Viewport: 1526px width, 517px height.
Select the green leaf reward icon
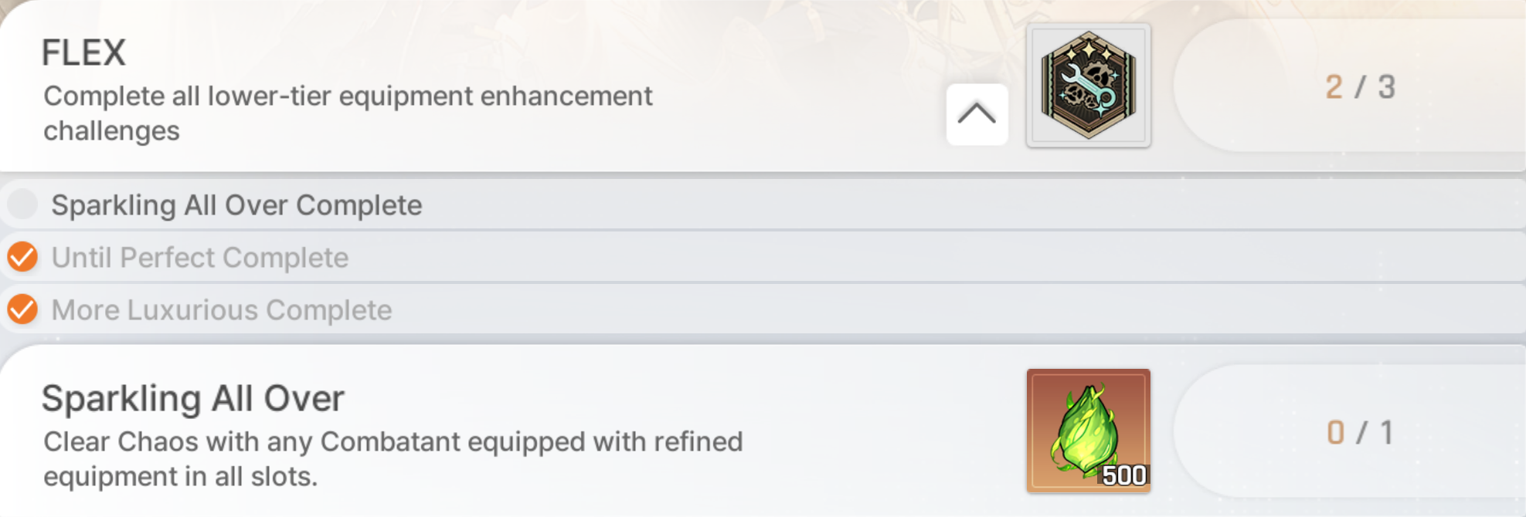coord(1088,430)
